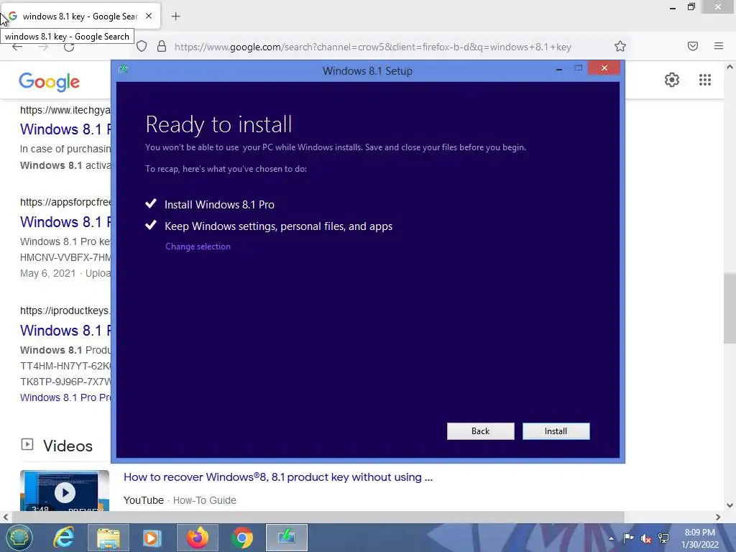Close the windows 8.1 key Google Search tab
736x552 pixels.
coord(149,16)
